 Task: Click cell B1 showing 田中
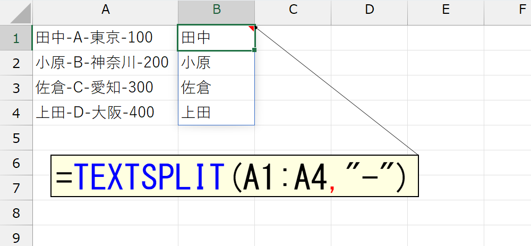(x=217, y=38)
